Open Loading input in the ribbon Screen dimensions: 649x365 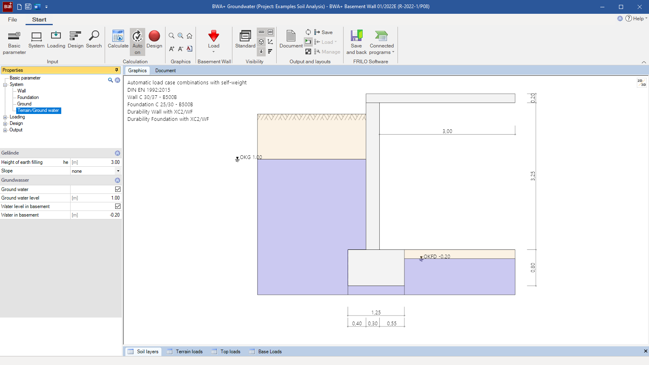(56, 40)
